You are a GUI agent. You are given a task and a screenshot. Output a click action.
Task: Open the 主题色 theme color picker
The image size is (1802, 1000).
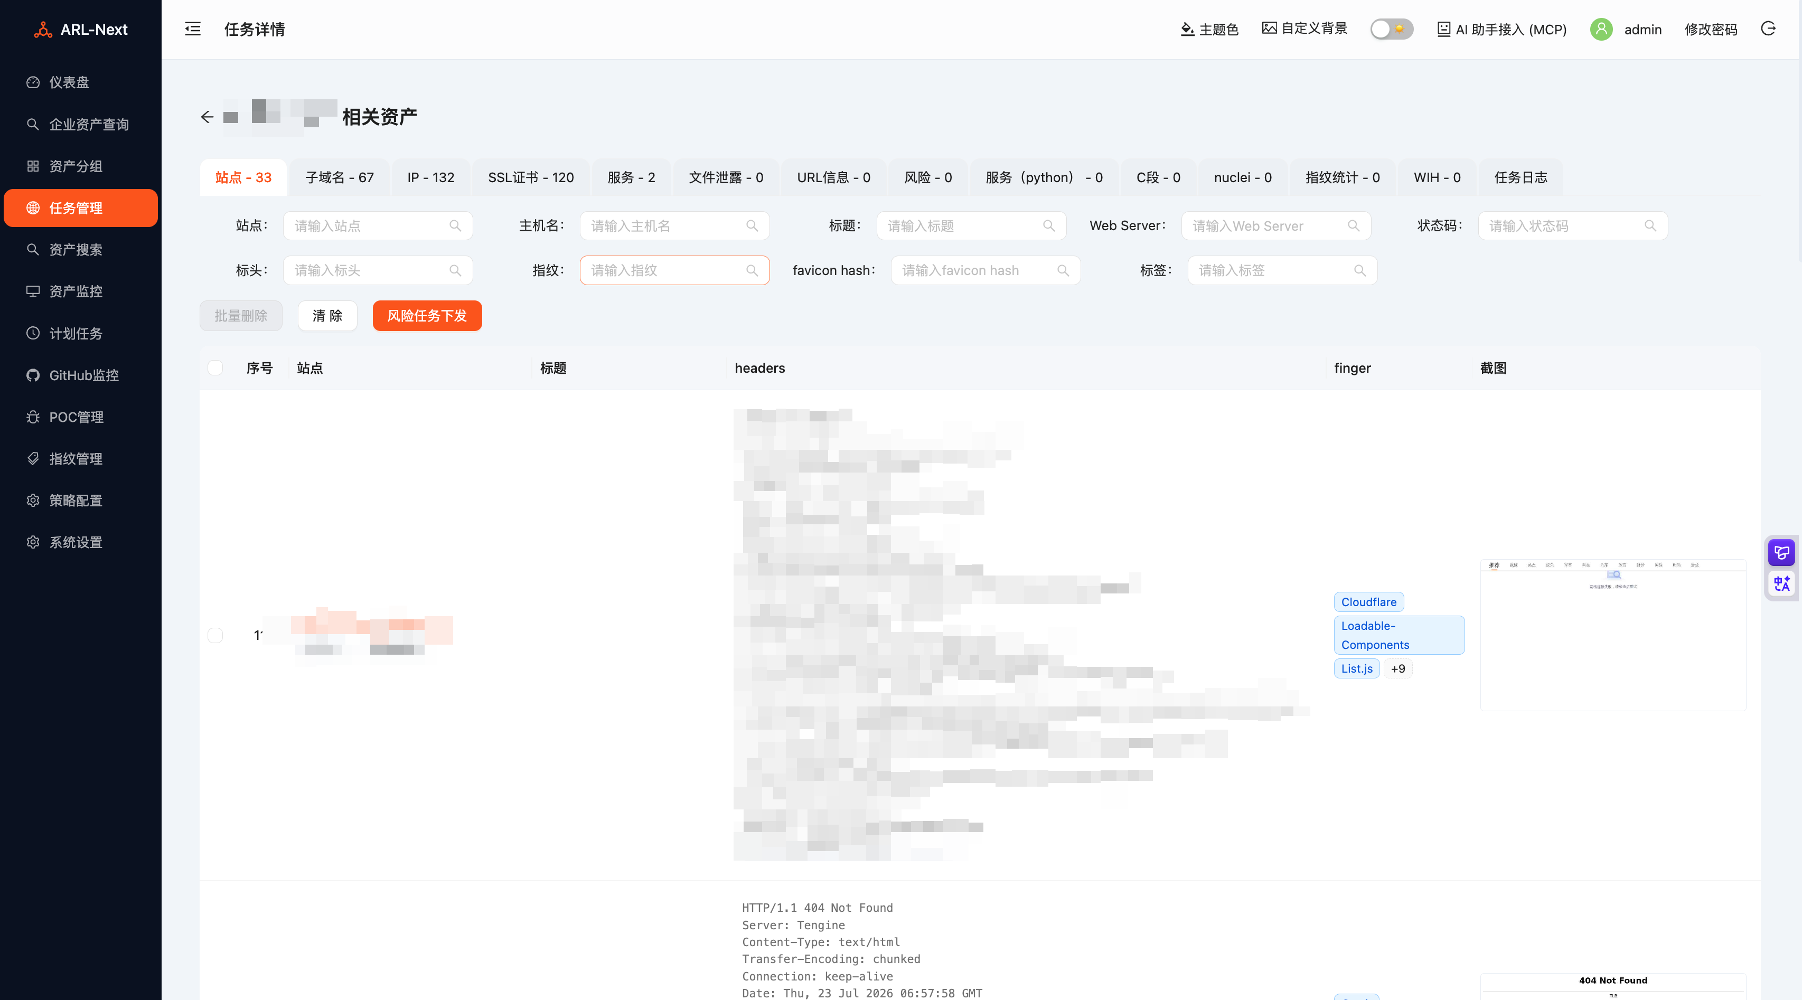click(1209, 30)
